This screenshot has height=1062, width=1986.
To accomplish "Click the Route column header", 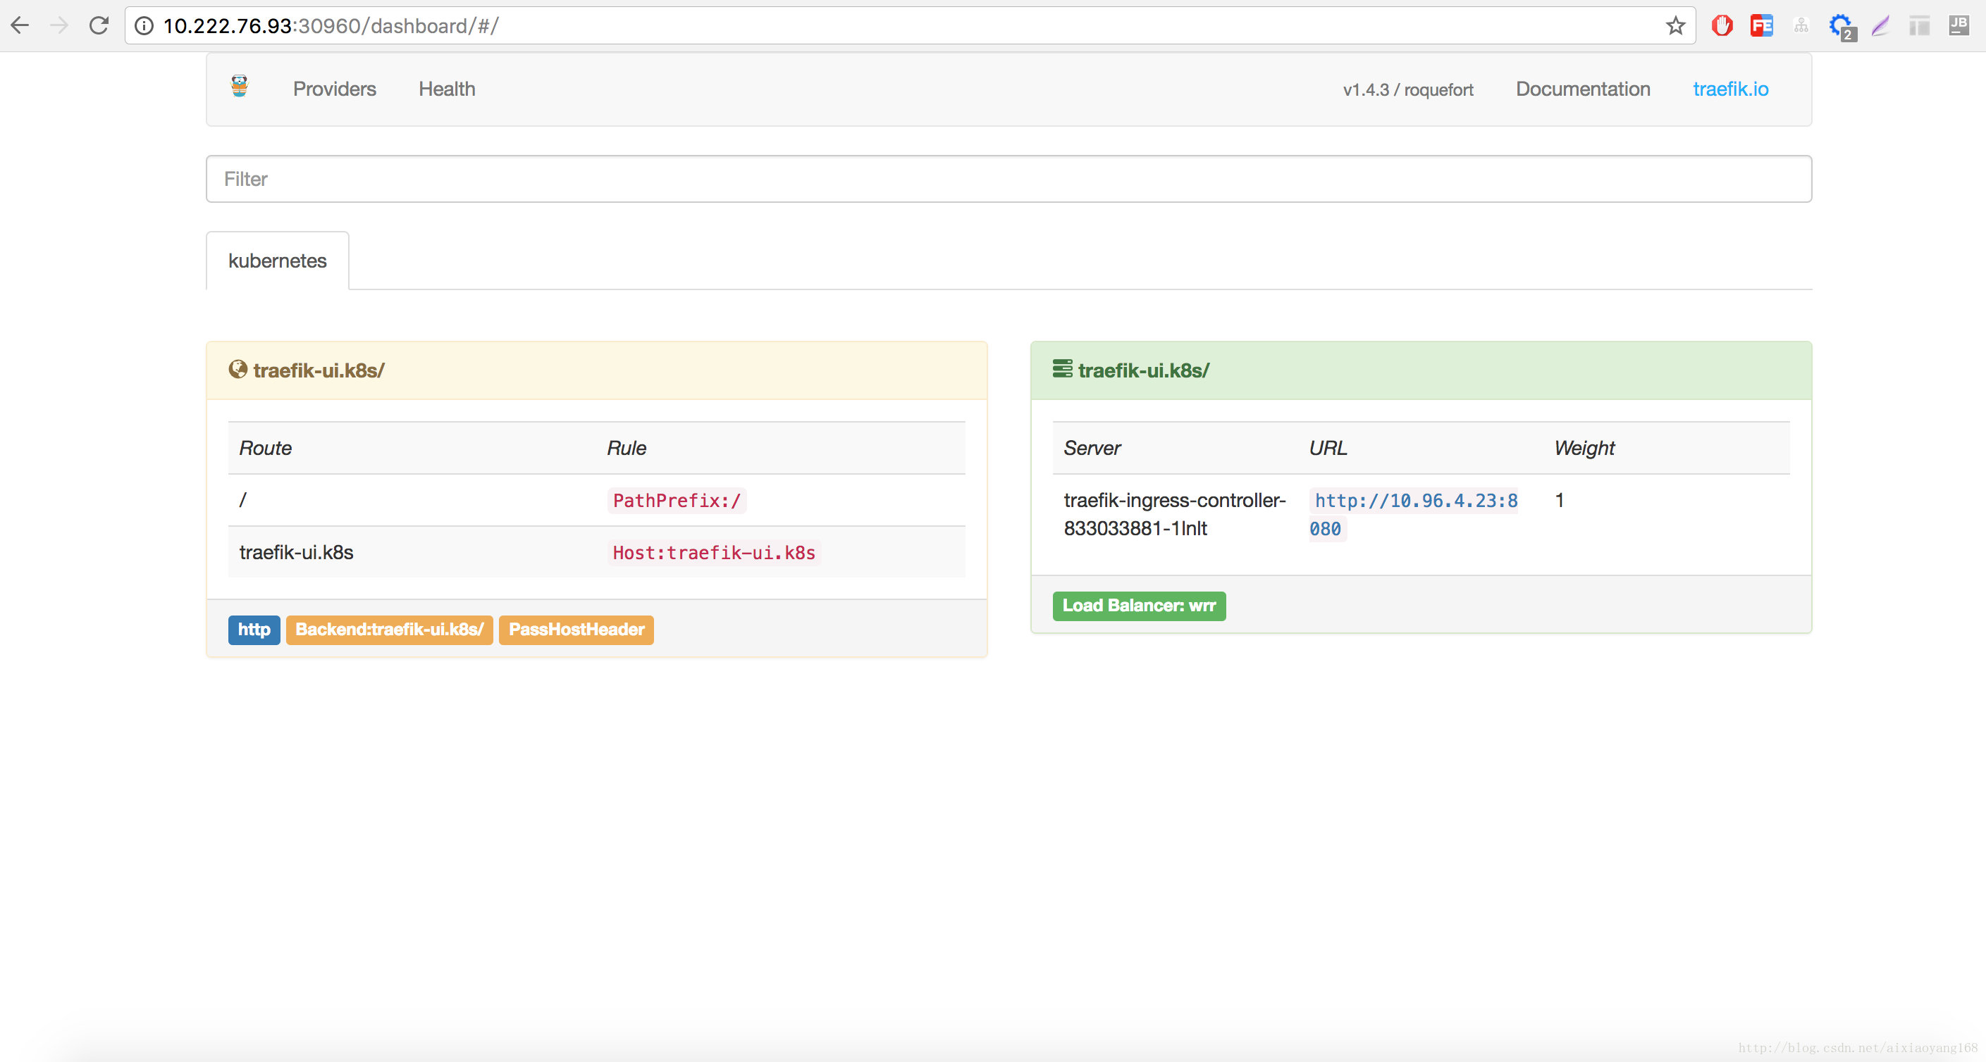I will [x=265, y=449].
